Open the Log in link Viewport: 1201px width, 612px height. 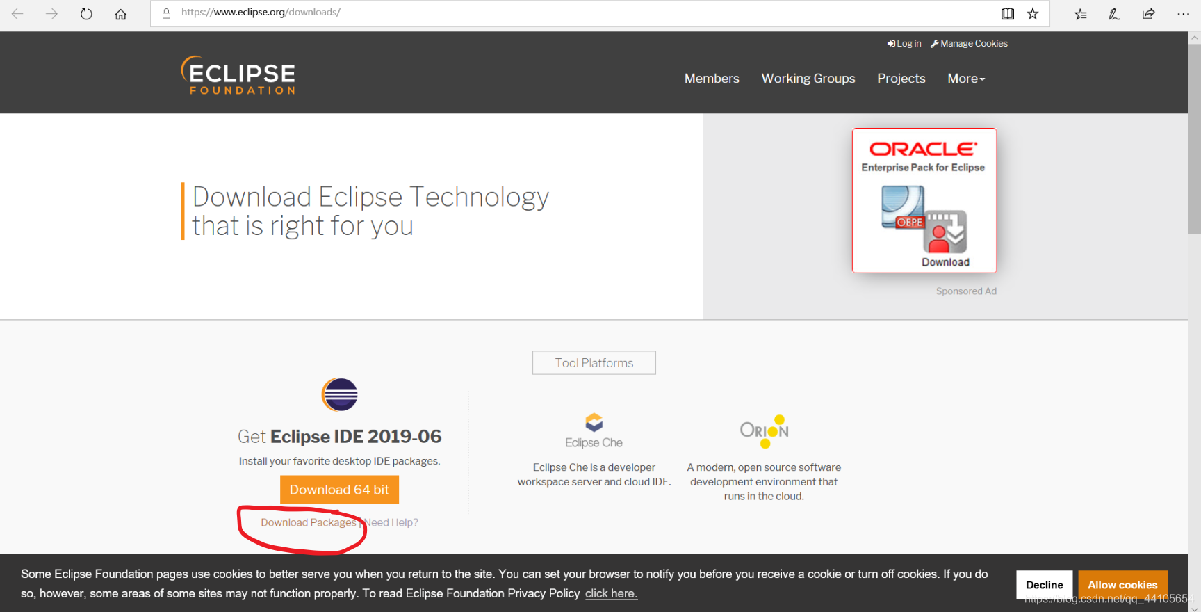pyautogui.click(x=904, y=43)
